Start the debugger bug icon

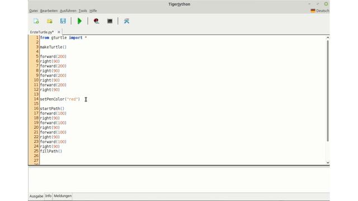[96, 21]
